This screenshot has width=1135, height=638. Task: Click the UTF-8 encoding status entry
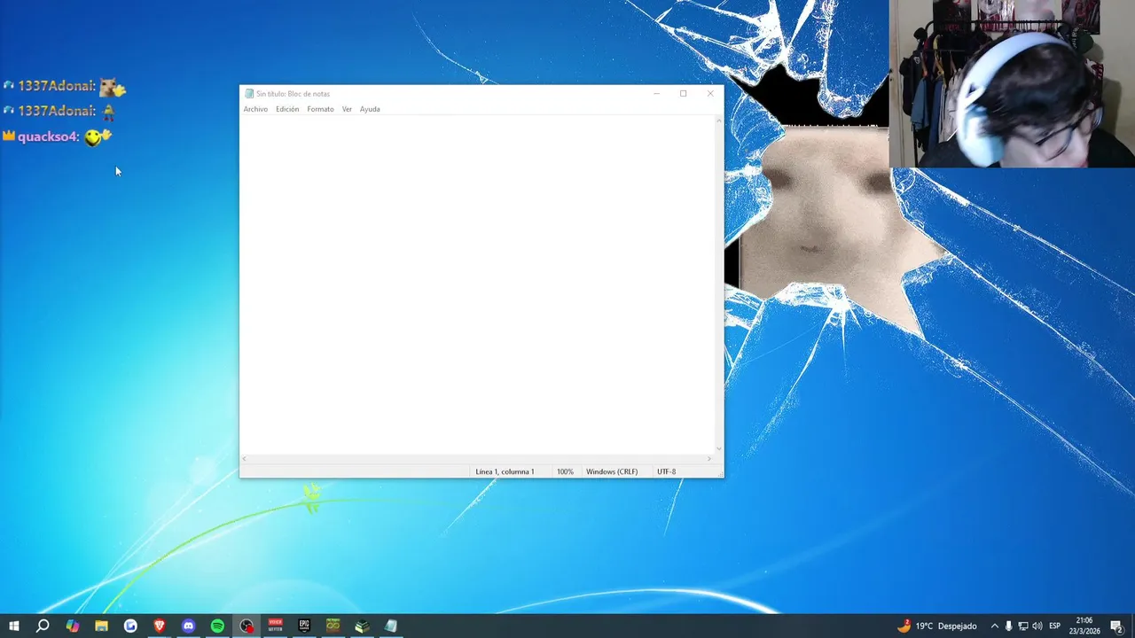(x=666, y=471)
